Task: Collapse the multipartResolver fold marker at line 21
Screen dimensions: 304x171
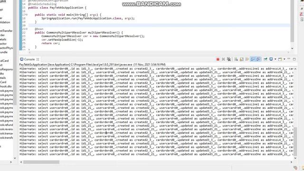Action: [27, 29]
